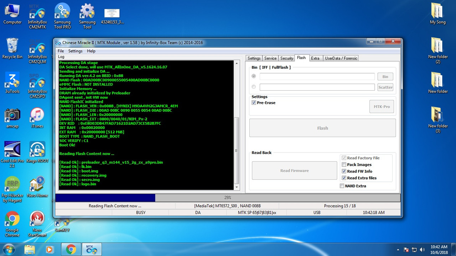The image size is (456, 256).
Task: Open the Settings menu in menu bar
Action: tap(75, 51)
